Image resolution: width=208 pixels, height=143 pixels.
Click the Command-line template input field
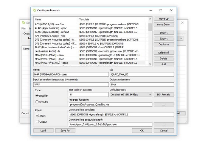[x=121, y=115]
